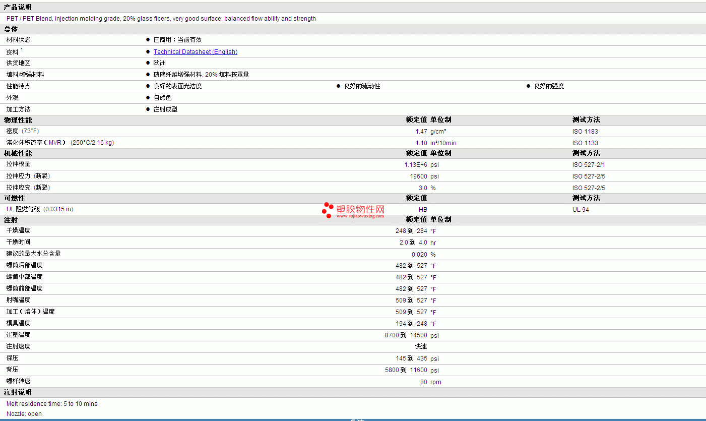This screenshot has width=706, height=421.
Task: Select the screw speed value 80
Action: click(x=424, y=382)
